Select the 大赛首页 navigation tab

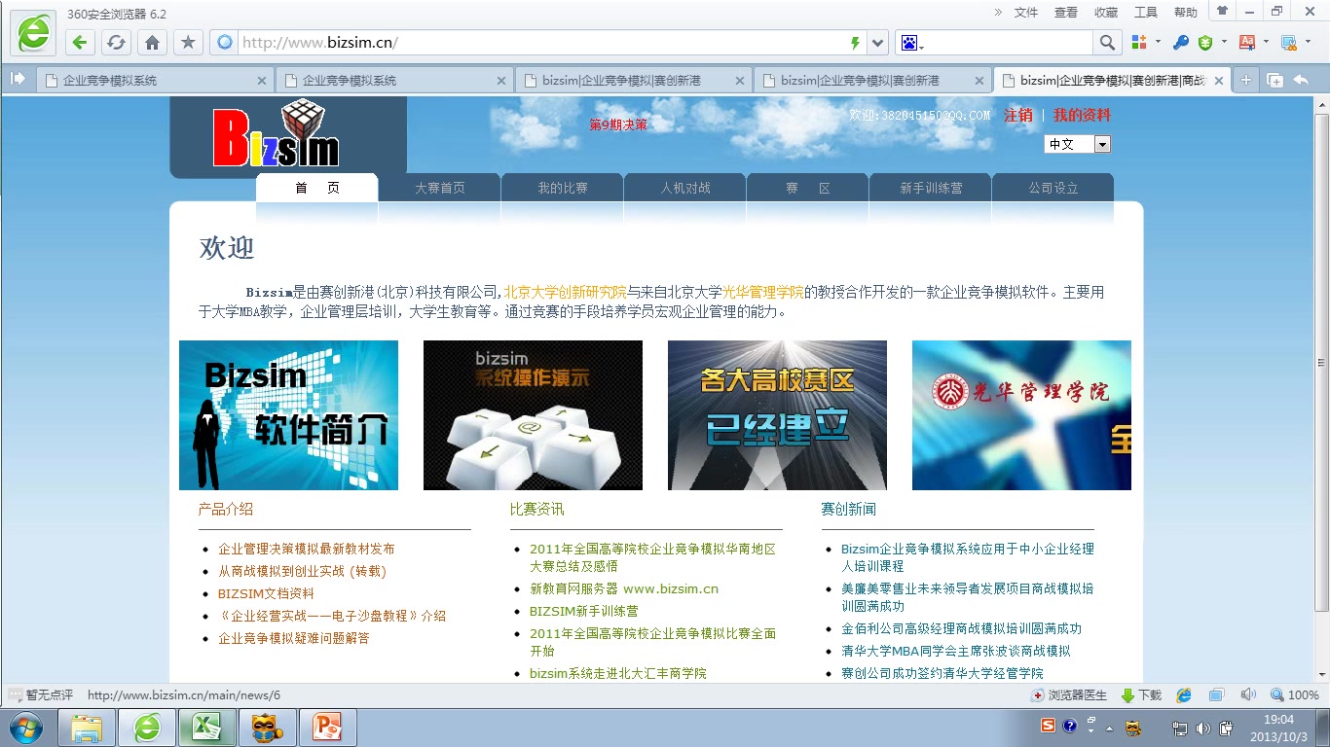[440, 188]
